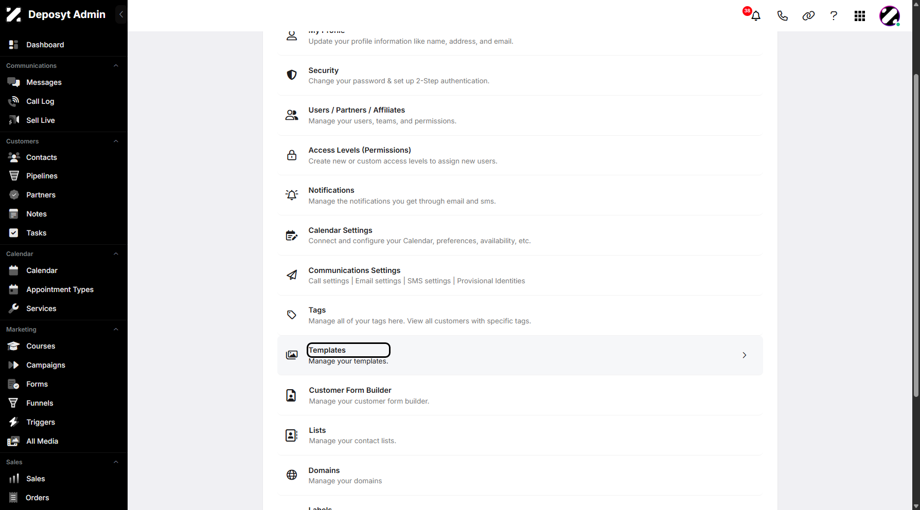Click the phone dialer icon
Screen dimensions: 920x510
782,16
